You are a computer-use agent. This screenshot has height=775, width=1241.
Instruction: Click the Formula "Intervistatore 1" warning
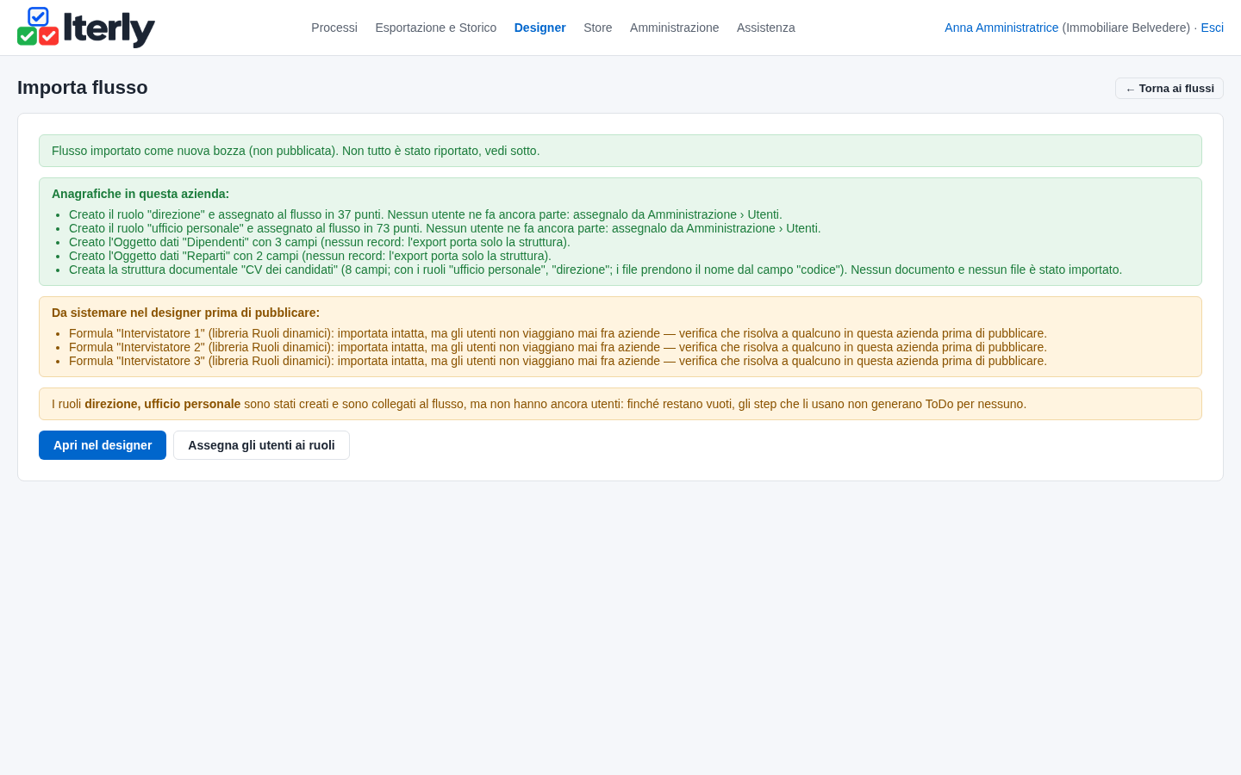click(558, 333)
